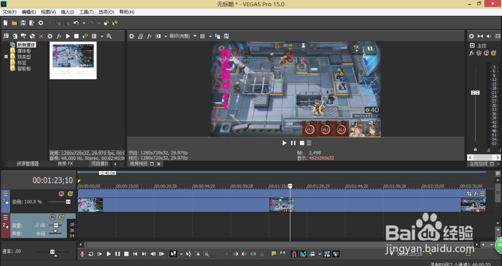
Task: Pause in the video preview window
Action: [293, 143]
